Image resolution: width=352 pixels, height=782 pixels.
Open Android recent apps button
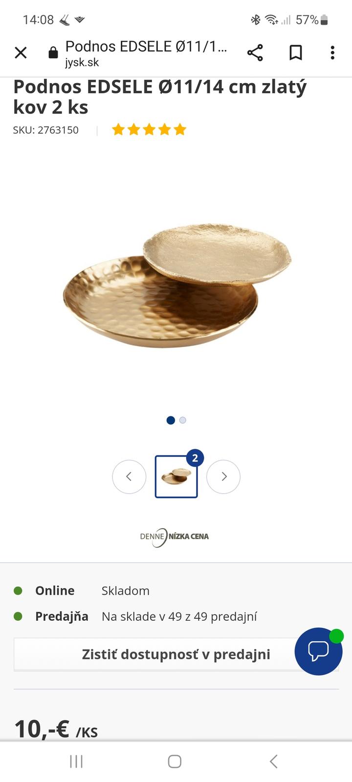76,761
